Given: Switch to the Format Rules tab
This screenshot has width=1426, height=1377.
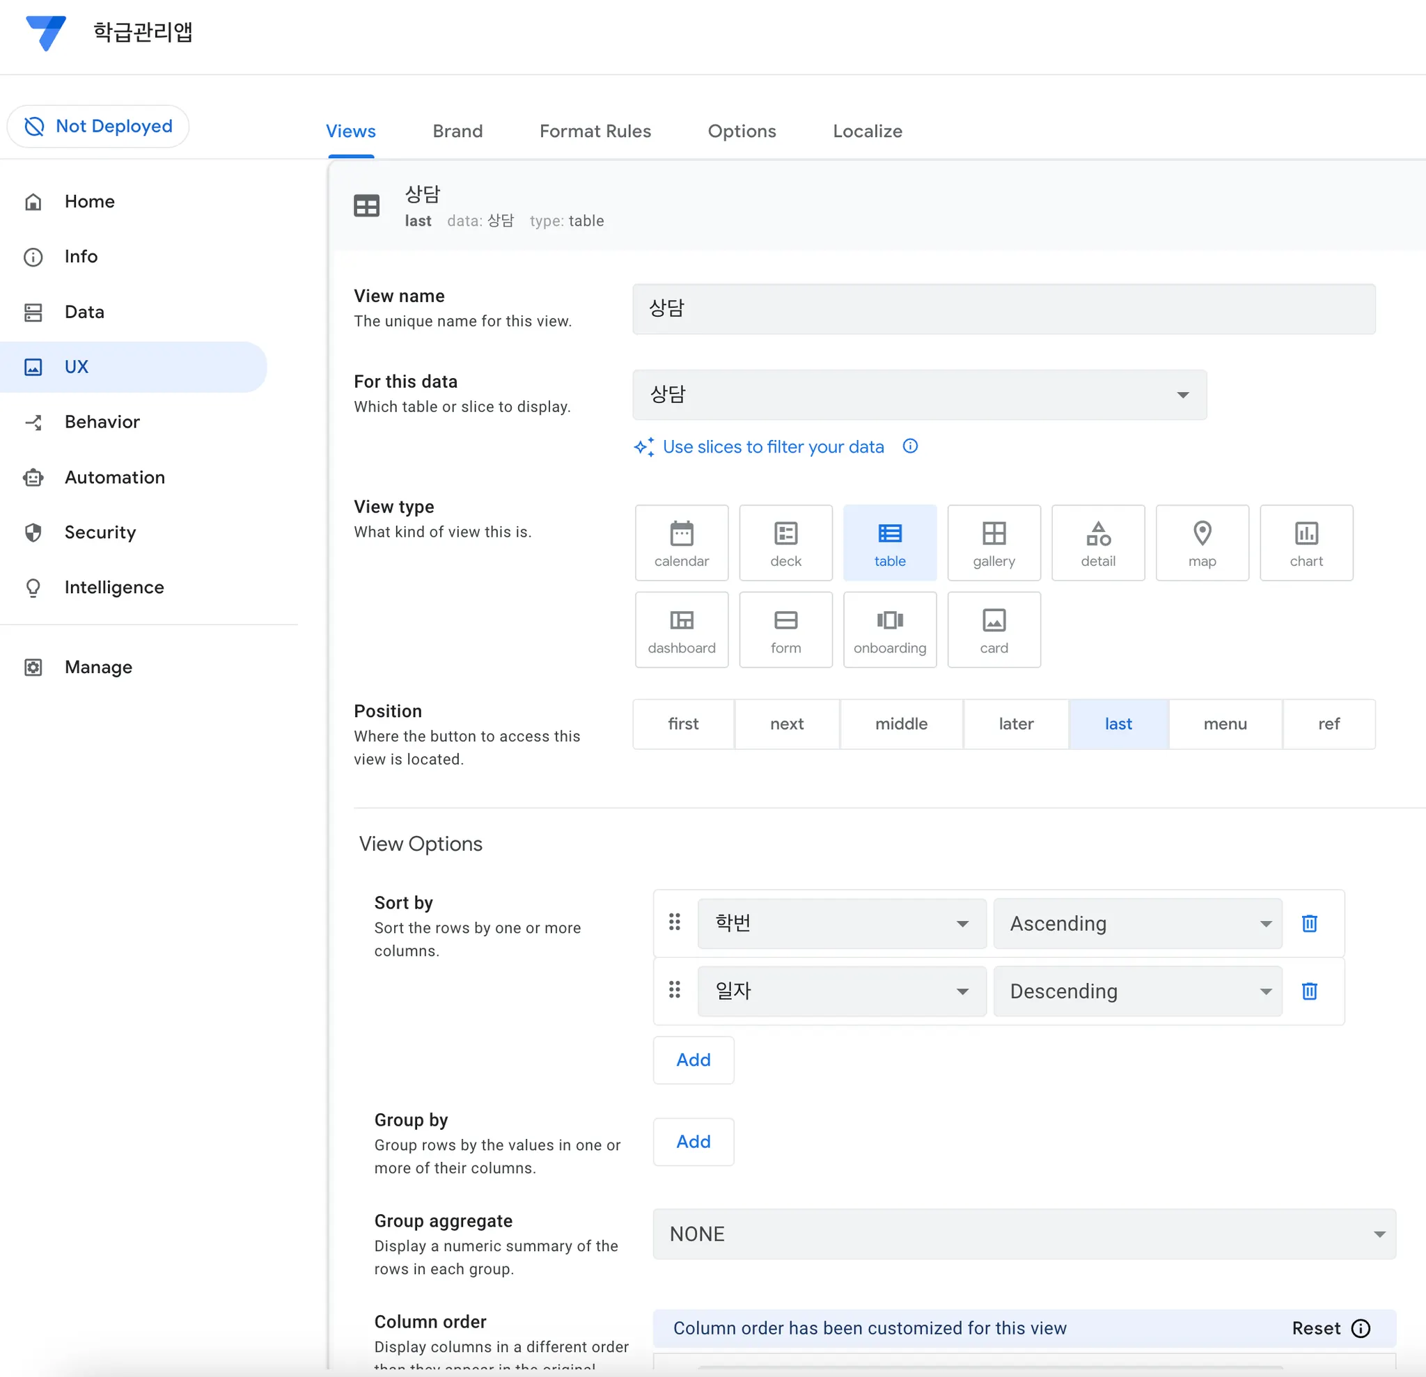Looking at the screenshot, I should 595,131.
